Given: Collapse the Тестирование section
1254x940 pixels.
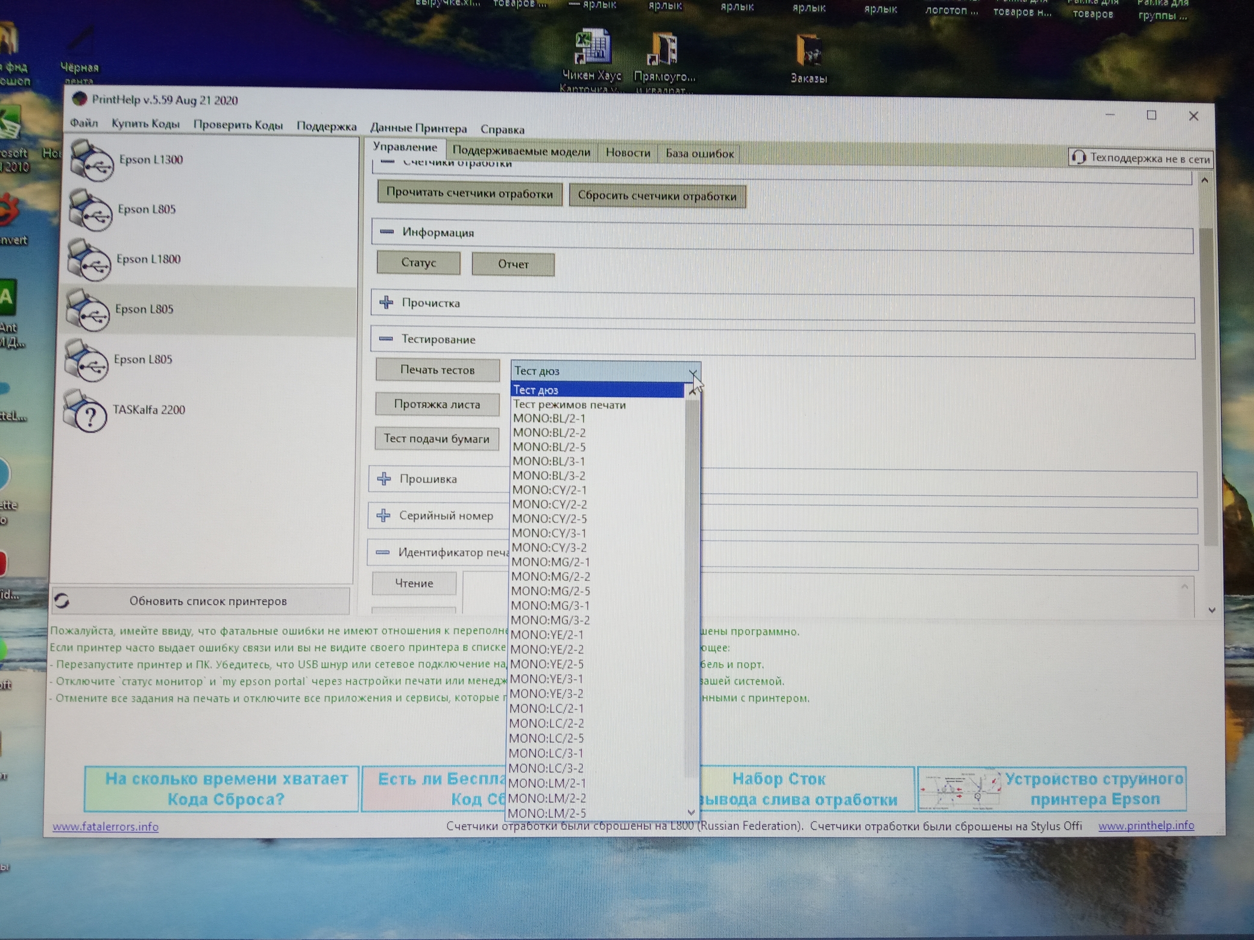Looking at the screenshot, I should [x=386, y=339].
